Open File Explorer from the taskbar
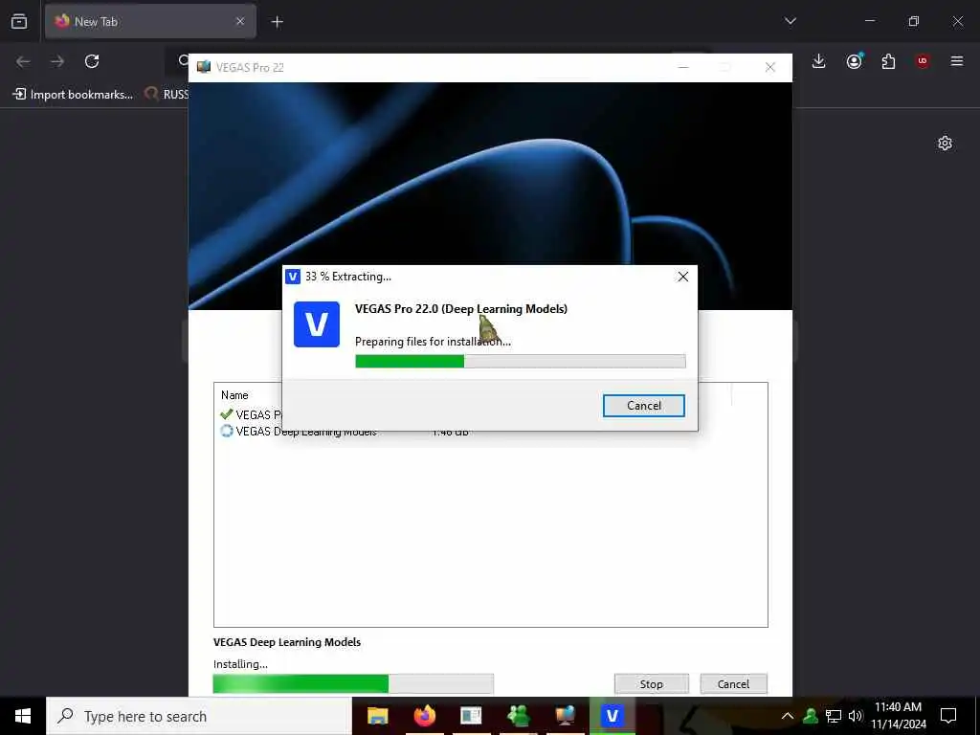Viewport: 980px width, 735px height. 377,716
